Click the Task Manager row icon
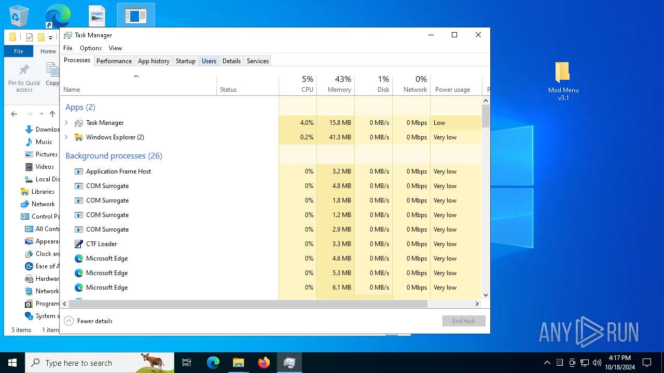This screenshot has width=664, height=373. pyautogui.click(x=79, y=123)
